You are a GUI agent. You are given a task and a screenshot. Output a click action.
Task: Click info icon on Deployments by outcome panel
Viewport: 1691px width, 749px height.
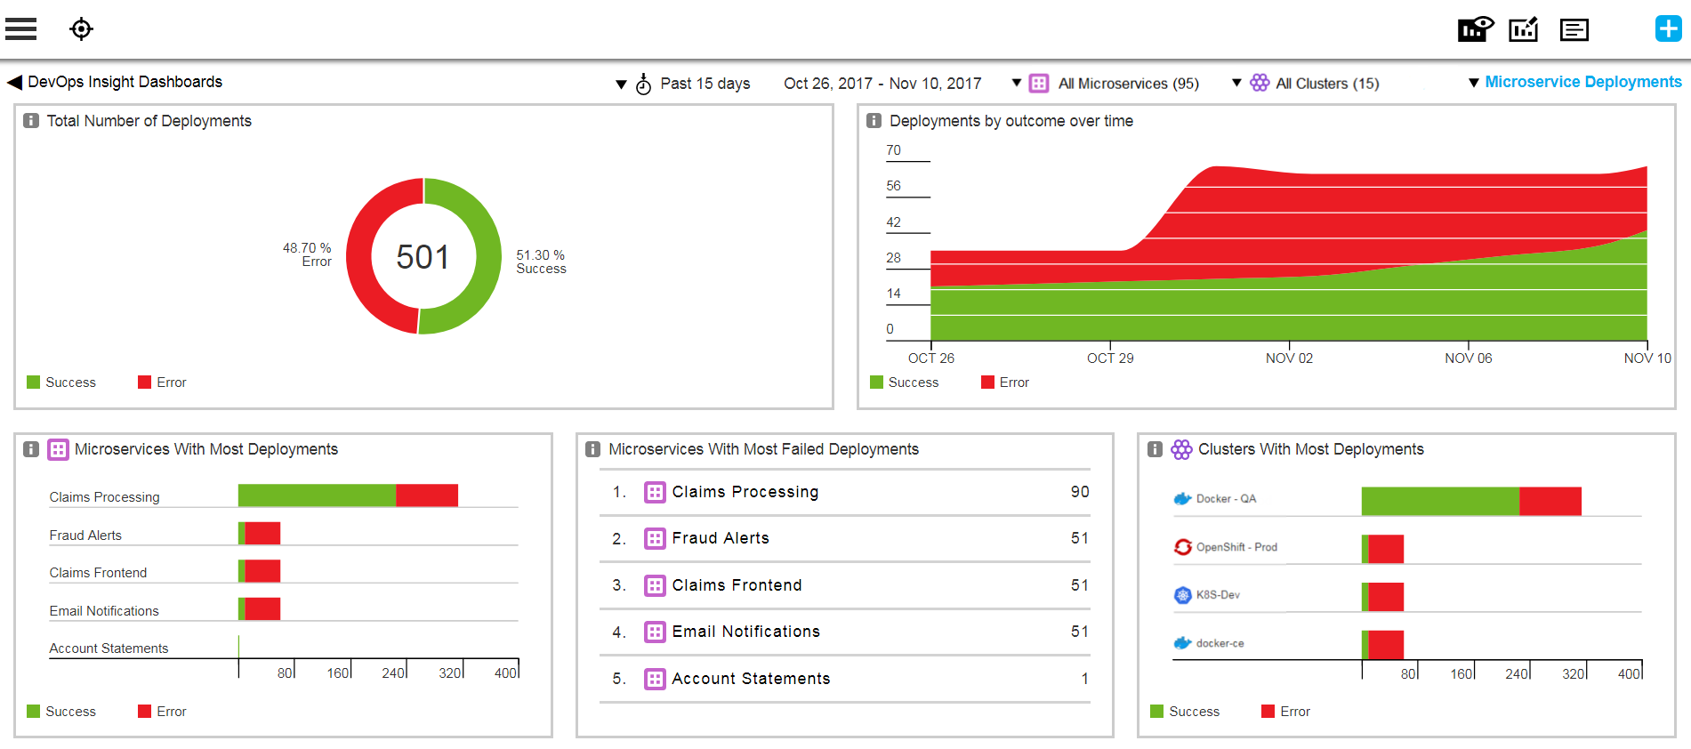[874, 121]
